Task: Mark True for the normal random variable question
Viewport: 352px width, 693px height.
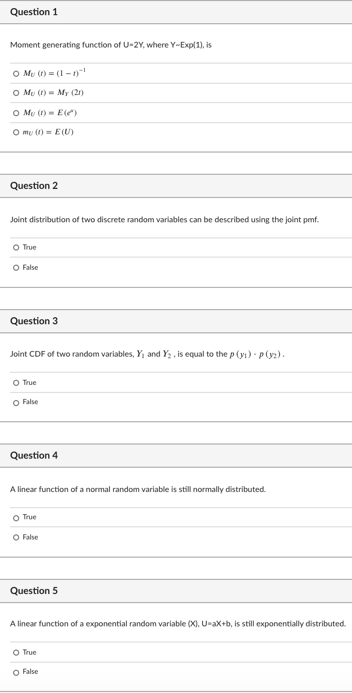Action: (x=16, y=517)
